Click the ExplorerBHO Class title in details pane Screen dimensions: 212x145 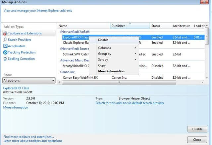coord(16,88)
